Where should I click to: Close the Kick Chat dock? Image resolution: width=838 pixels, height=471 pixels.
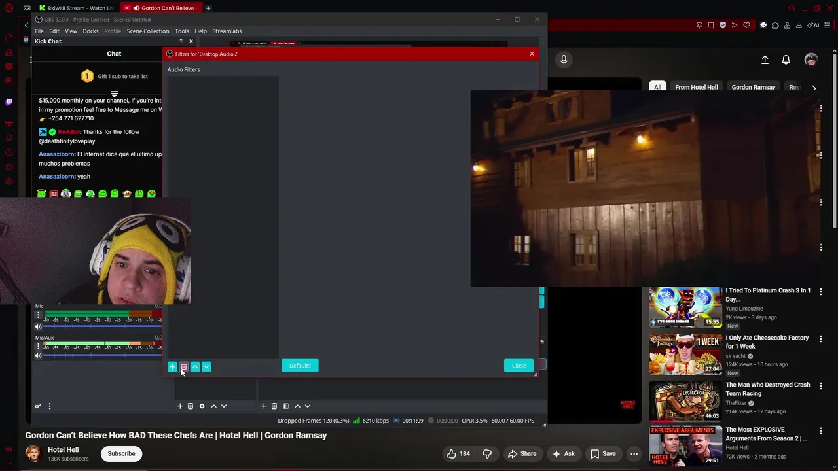(191, 41)
